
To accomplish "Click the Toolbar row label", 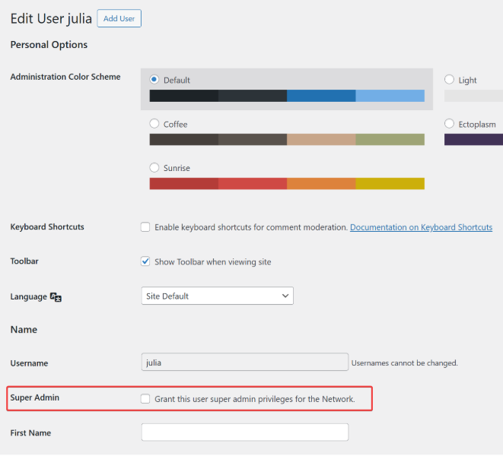I will (x=24, y=261).
